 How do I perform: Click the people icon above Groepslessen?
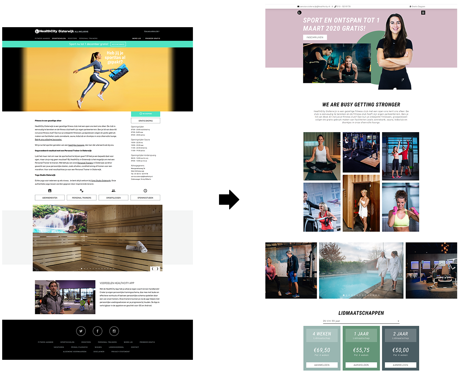113,191
